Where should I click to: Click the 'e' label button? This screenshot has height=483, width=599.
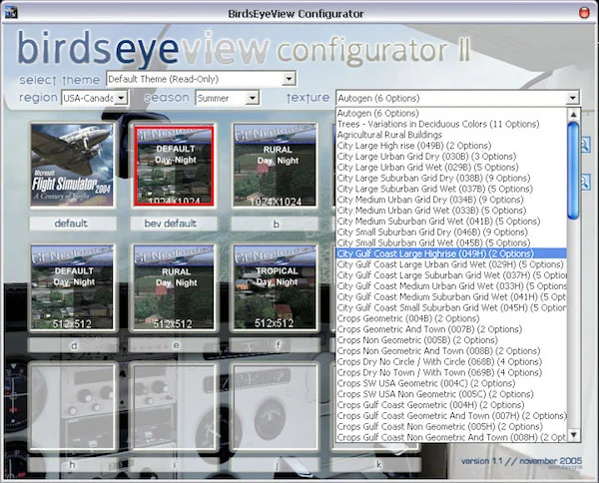click(x=174, y=345)
